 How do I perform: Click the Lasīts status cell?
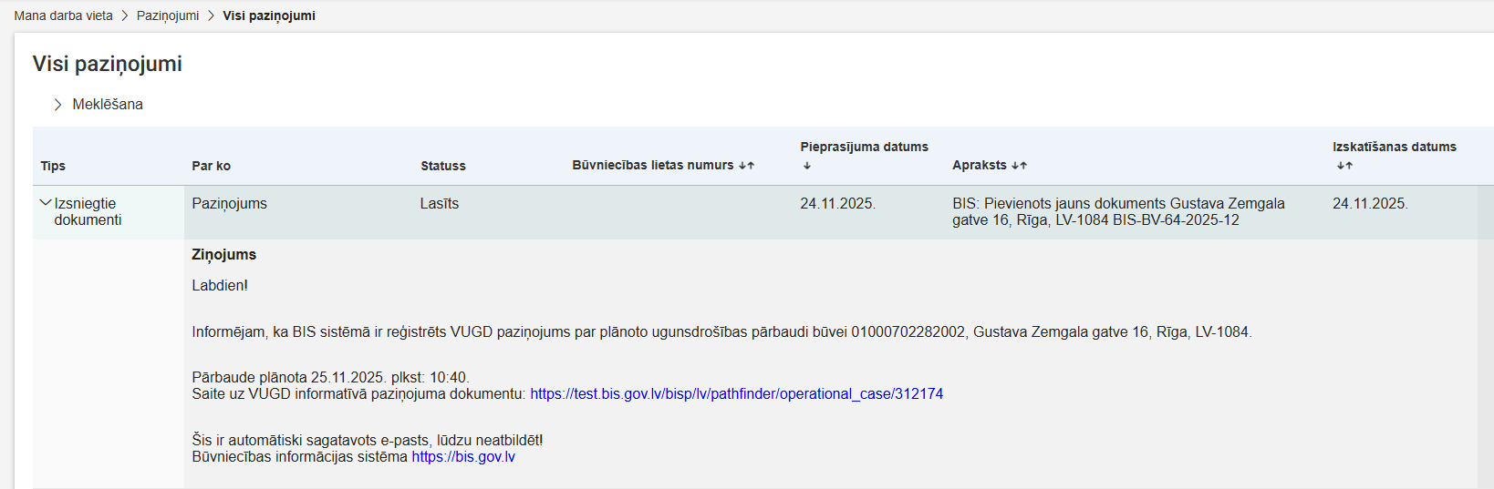440,204
